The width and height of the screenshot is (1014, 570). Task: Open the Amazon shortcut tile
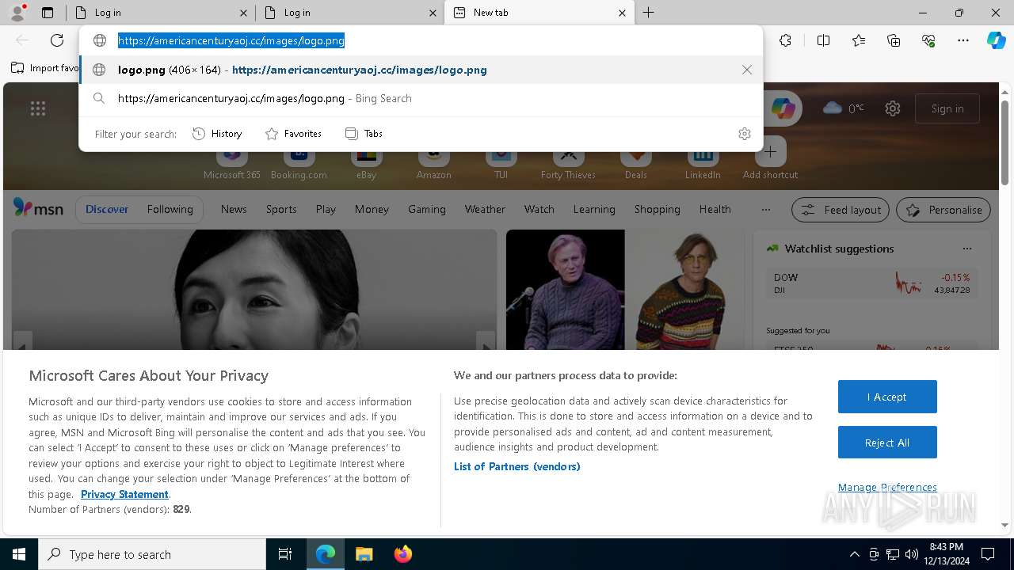pyautogui.click(x=433, y=158)
